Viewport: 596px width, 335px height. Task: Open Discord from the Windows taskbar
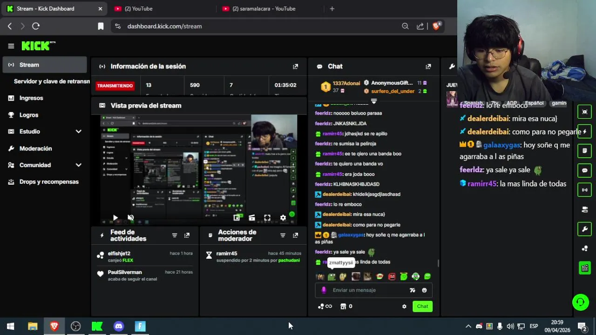[119, 326]
